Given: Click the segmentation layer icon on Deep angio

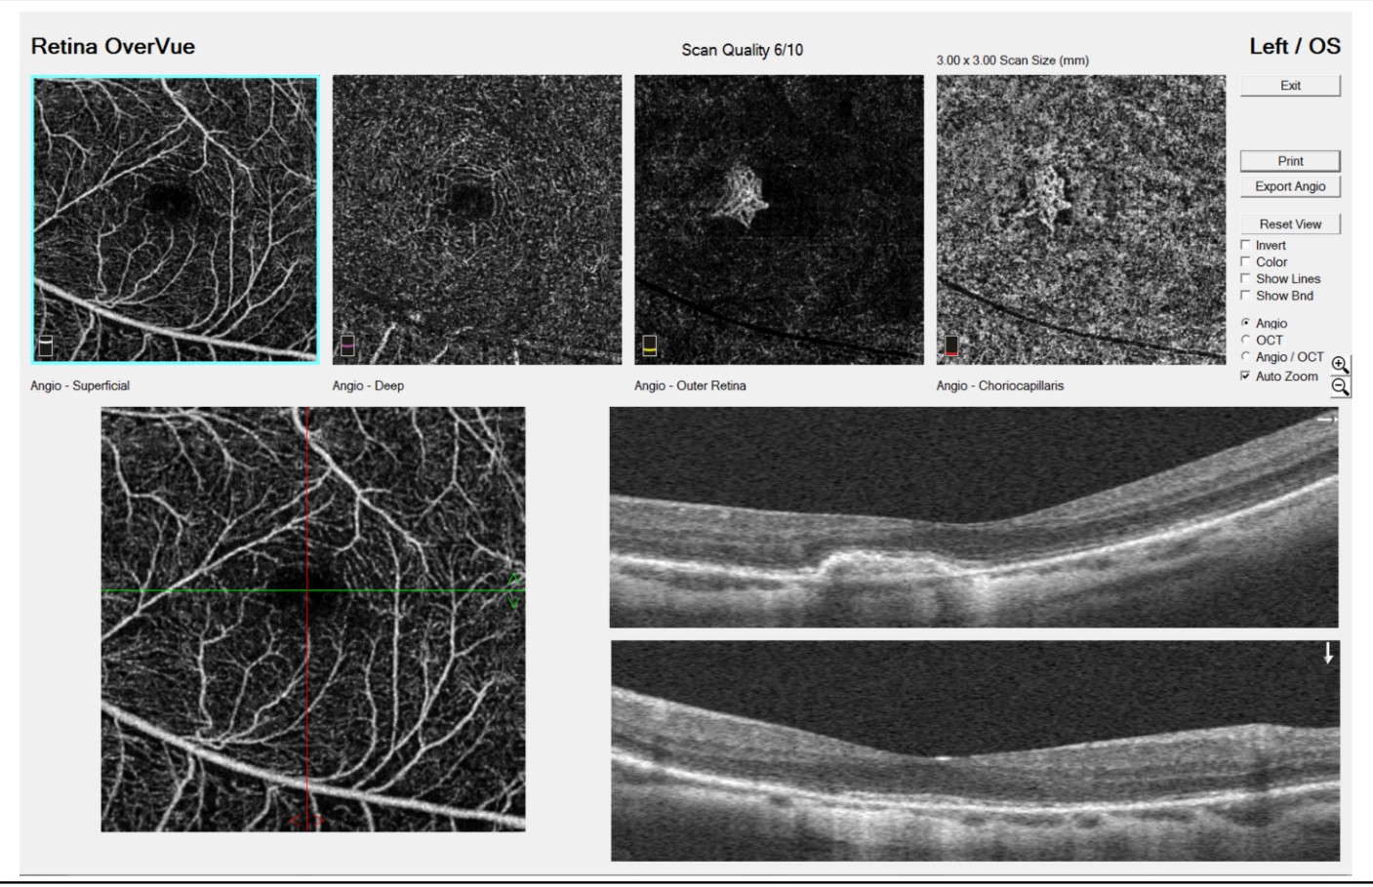Looking at the screenshot, I should [347, 345].
